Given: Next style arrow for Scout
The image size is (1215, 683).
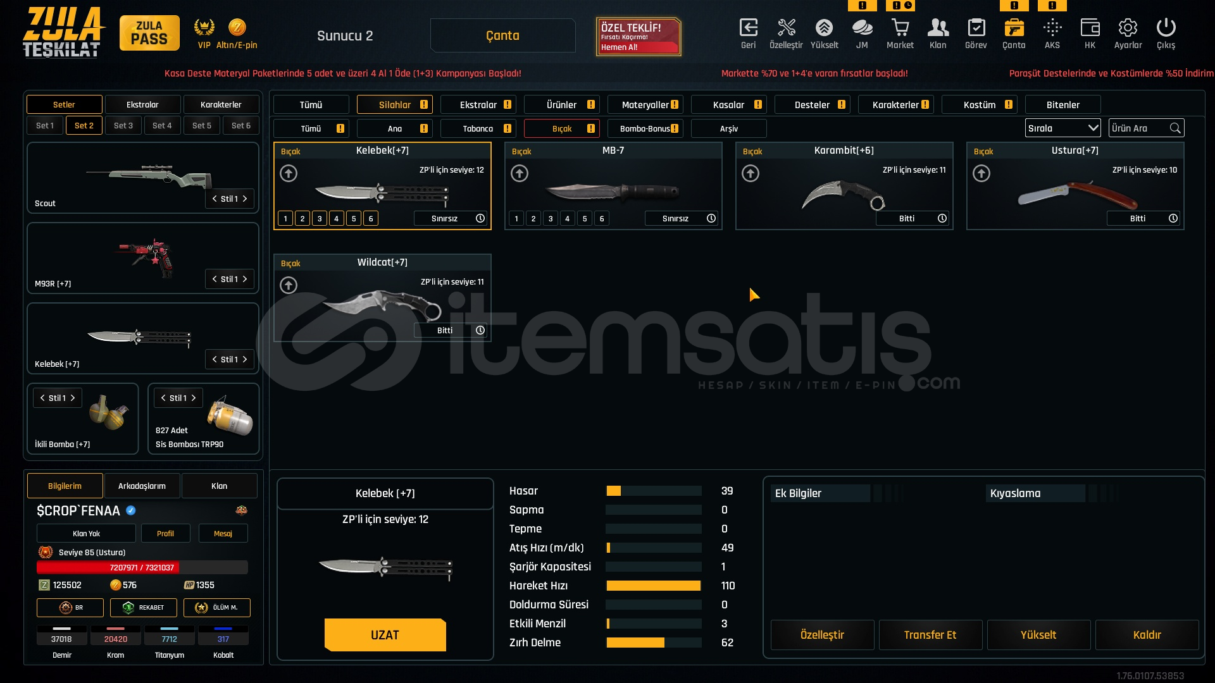Looking at the screenshot, I should (x=246, y=199).
